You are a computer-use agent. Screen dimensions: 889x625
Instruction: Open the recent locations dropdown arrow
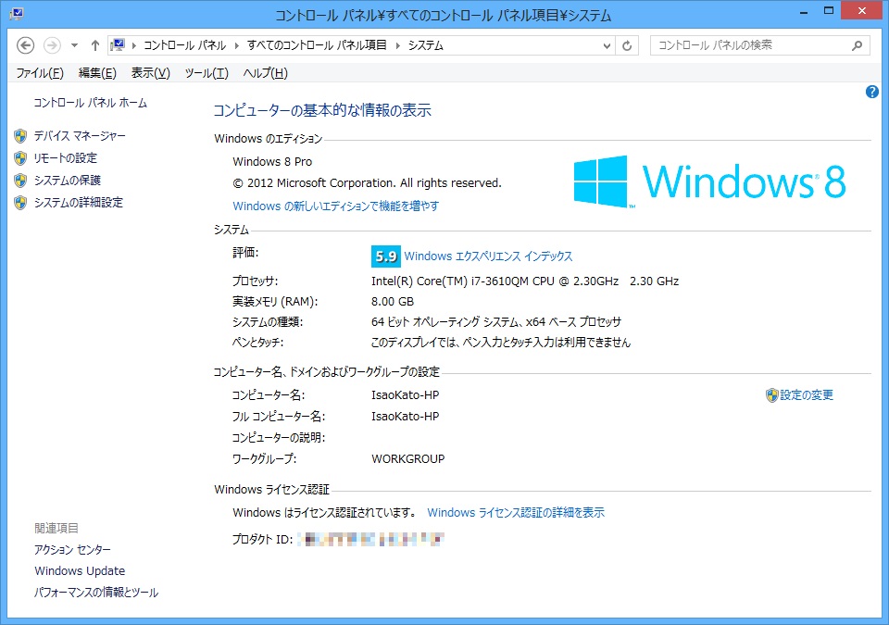(74, 45)
